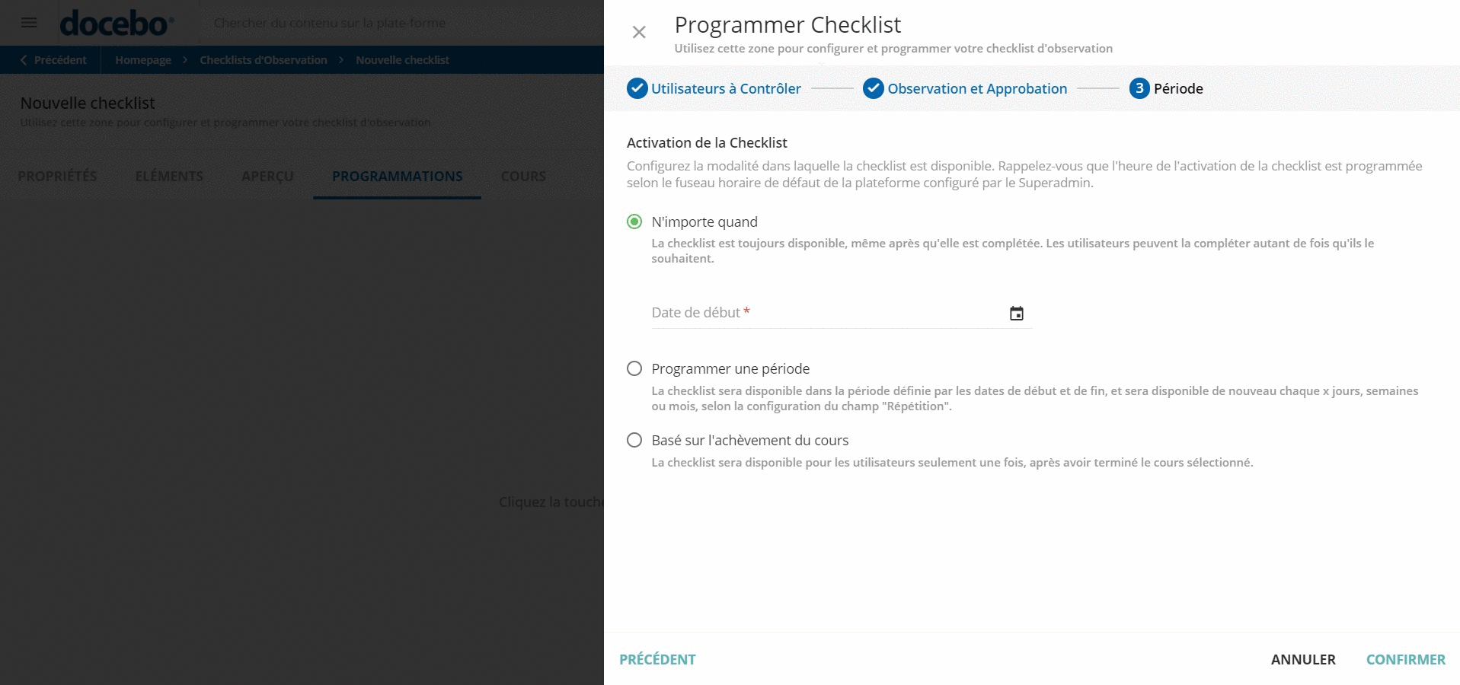Choose Programmer une période activation mode
The width and height of the screenshot is (1460, 685).
click(x=634, y=368)
